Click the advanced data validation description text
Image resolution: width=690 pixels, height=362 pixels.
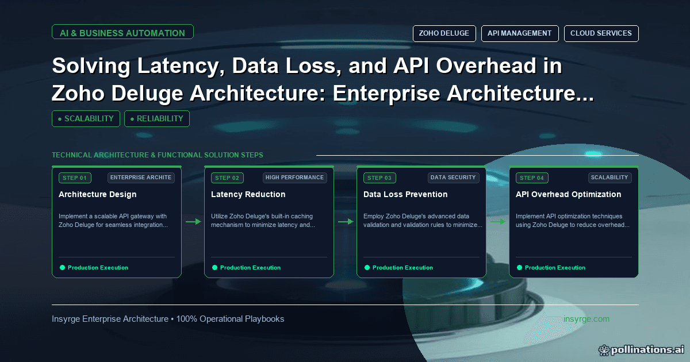tap(423, 221)
